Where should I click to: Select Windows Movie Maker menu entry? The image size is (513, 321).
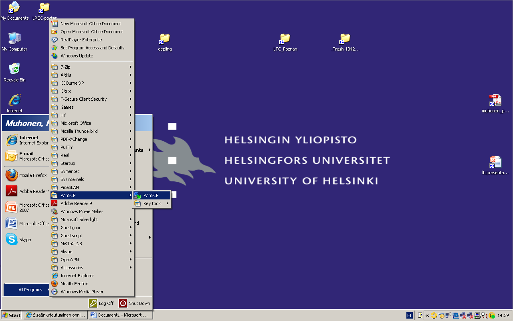[82, 211]
